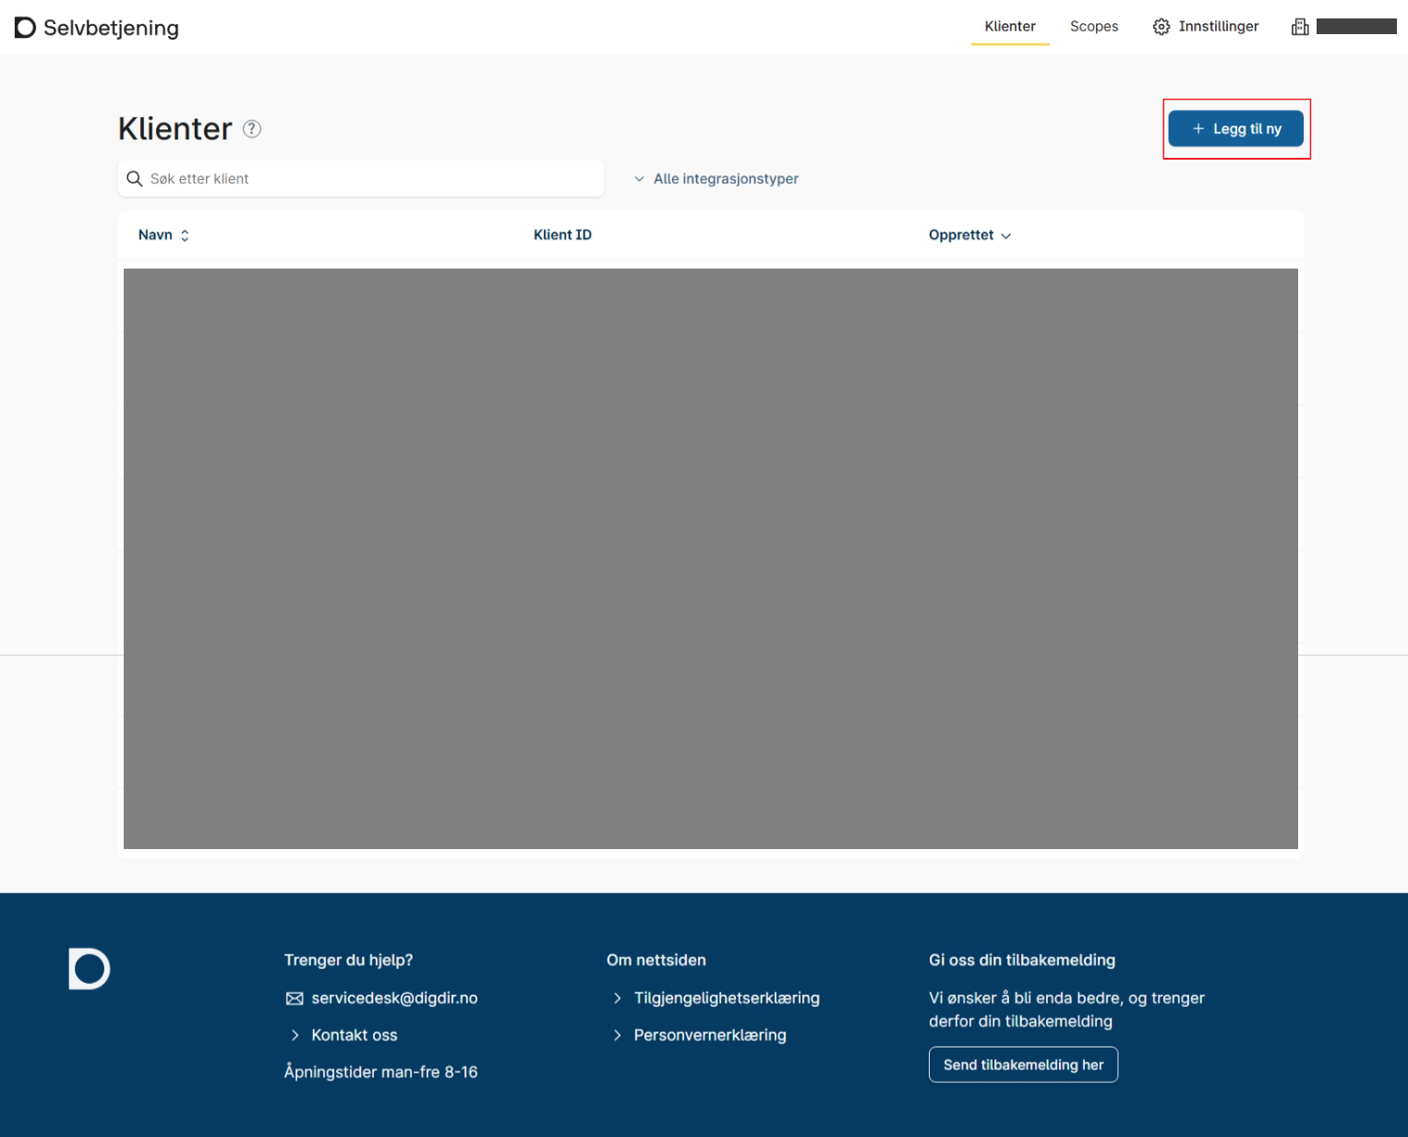Screen dimensions: 1408x1137
Task: Open the Kontakt oss link
Action: coord(354,1035)
